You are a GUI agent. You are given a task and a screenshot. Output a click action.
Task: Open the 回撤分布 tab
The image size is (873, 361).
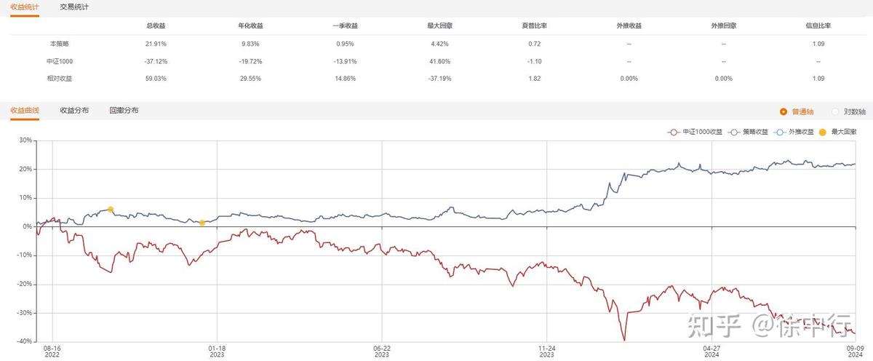click(124, 110)
